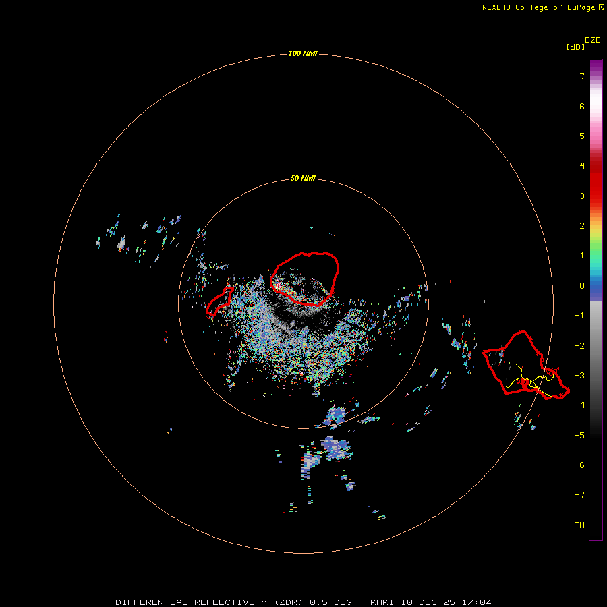The image size is (607, 607).
Task: Click the -7 value on color scale
Action: [579, 495]
